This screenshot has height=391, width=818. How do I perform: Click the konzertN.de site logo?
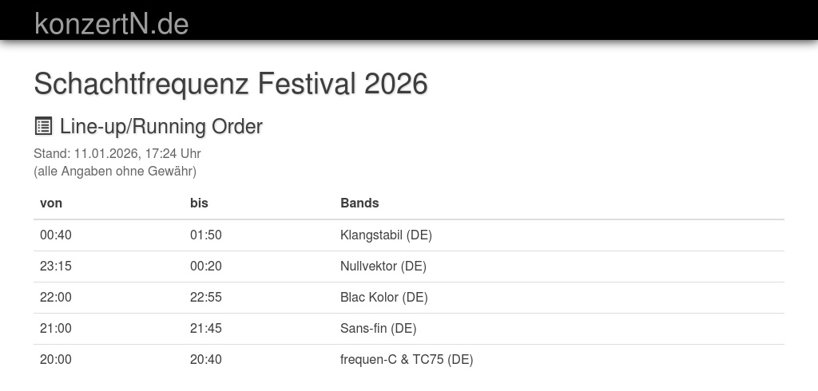click(x=112, y=24)
